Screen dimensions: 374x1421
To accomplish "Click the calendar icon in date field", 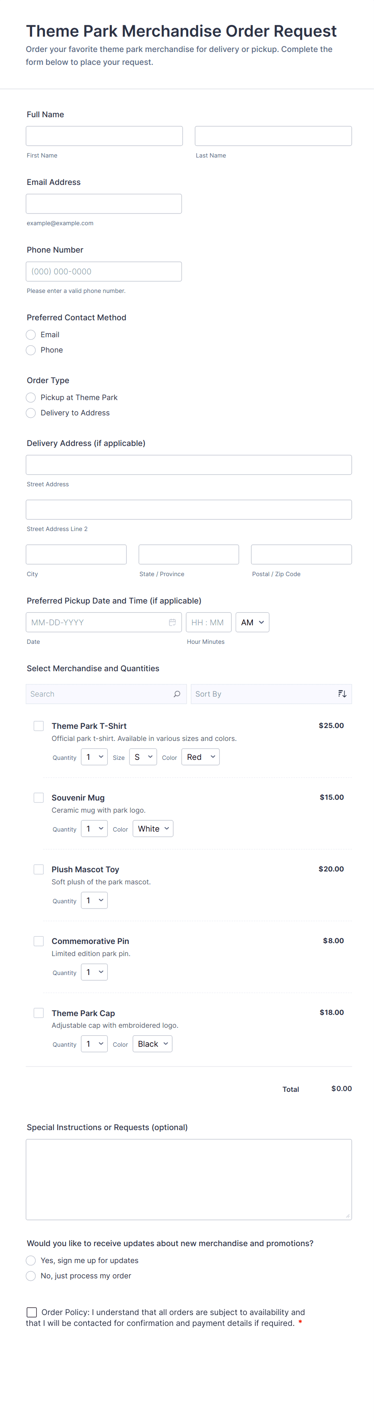I will click(x=173, y=622).
